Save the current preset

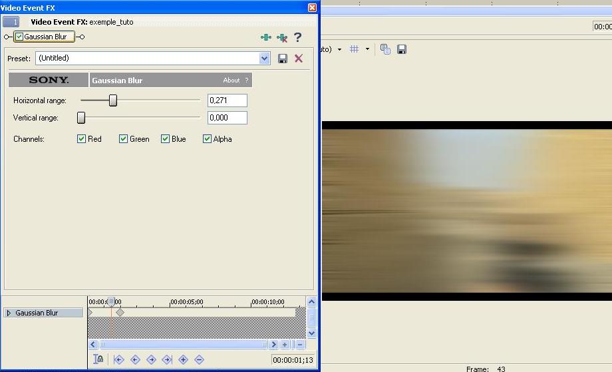coord(283,59)
